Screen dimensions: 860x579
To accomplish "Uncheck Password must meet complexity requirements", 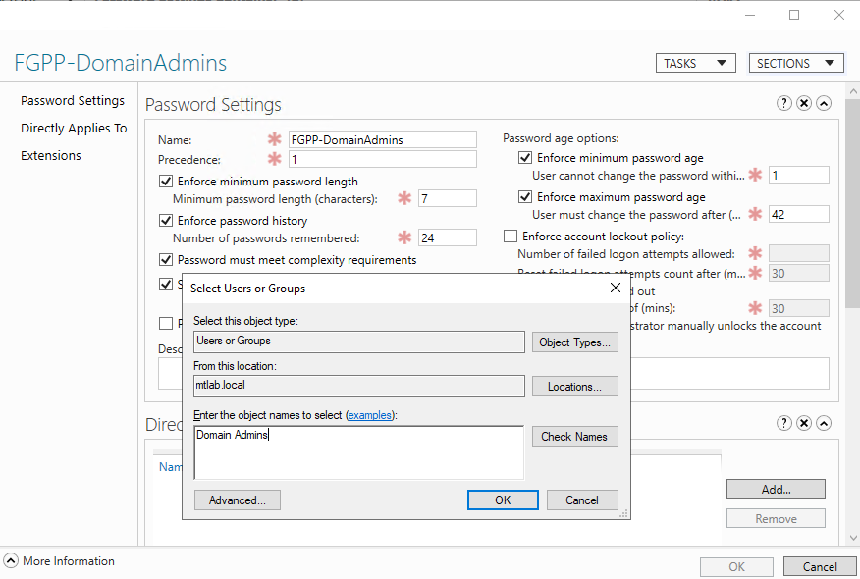I will (166, 259).
